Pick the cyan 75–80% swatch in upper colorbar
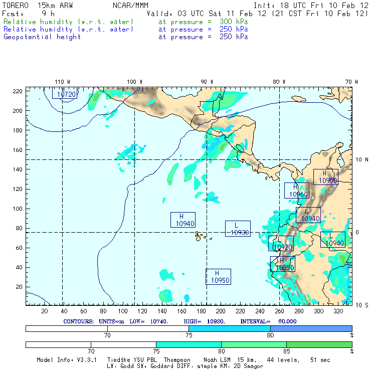This screenshot has height=371, width=371. coord(230,328)
